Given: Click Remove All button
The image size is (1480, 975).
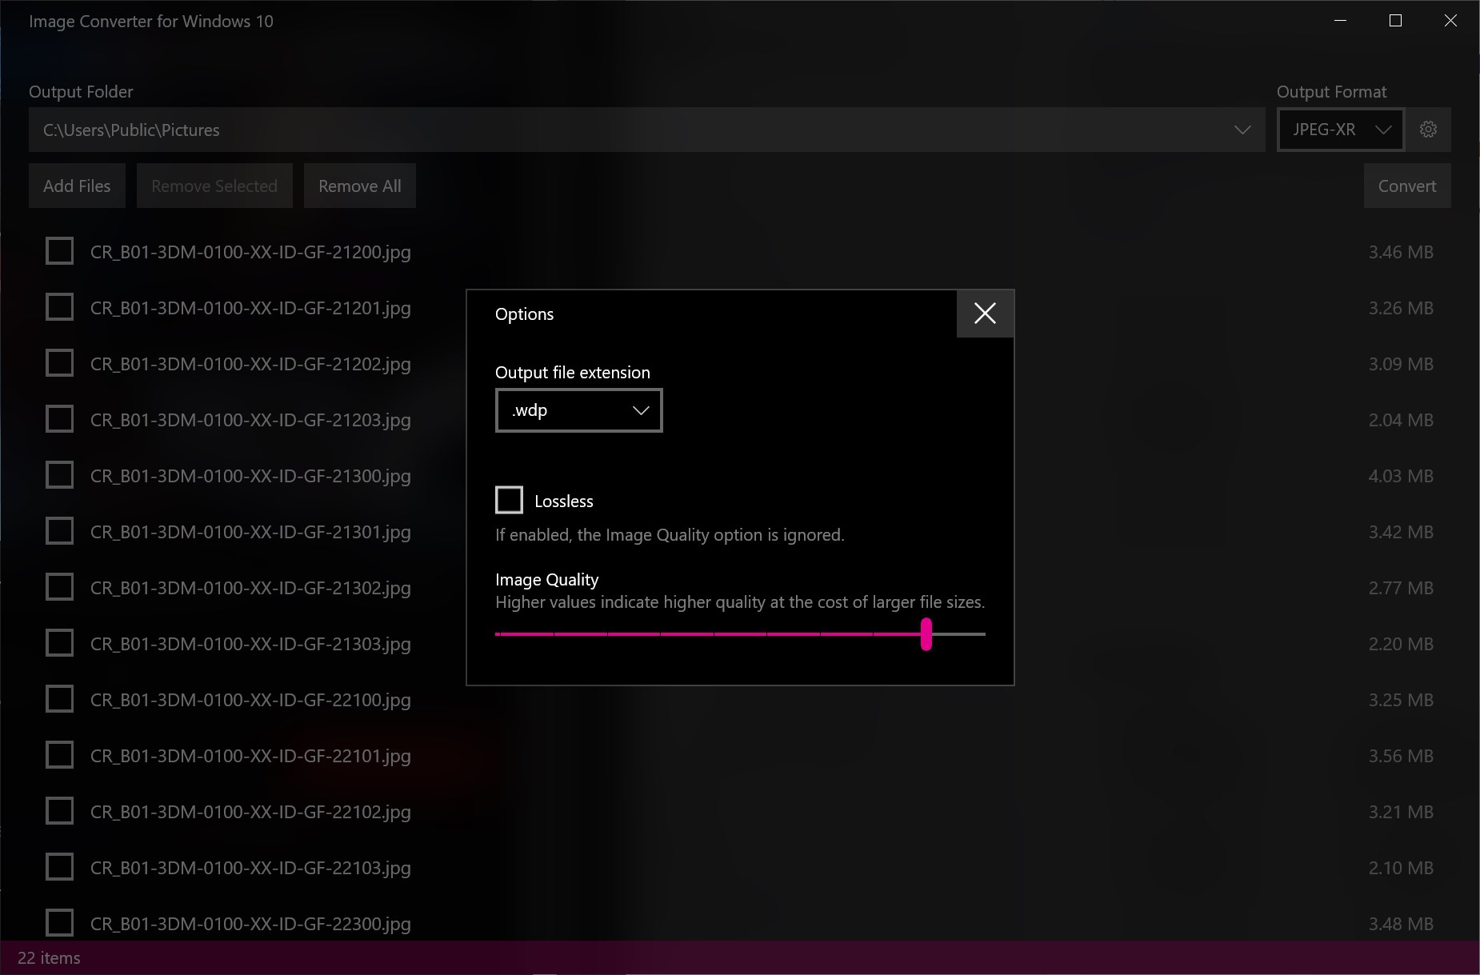Looking at the screenshot, I should 360,186.
